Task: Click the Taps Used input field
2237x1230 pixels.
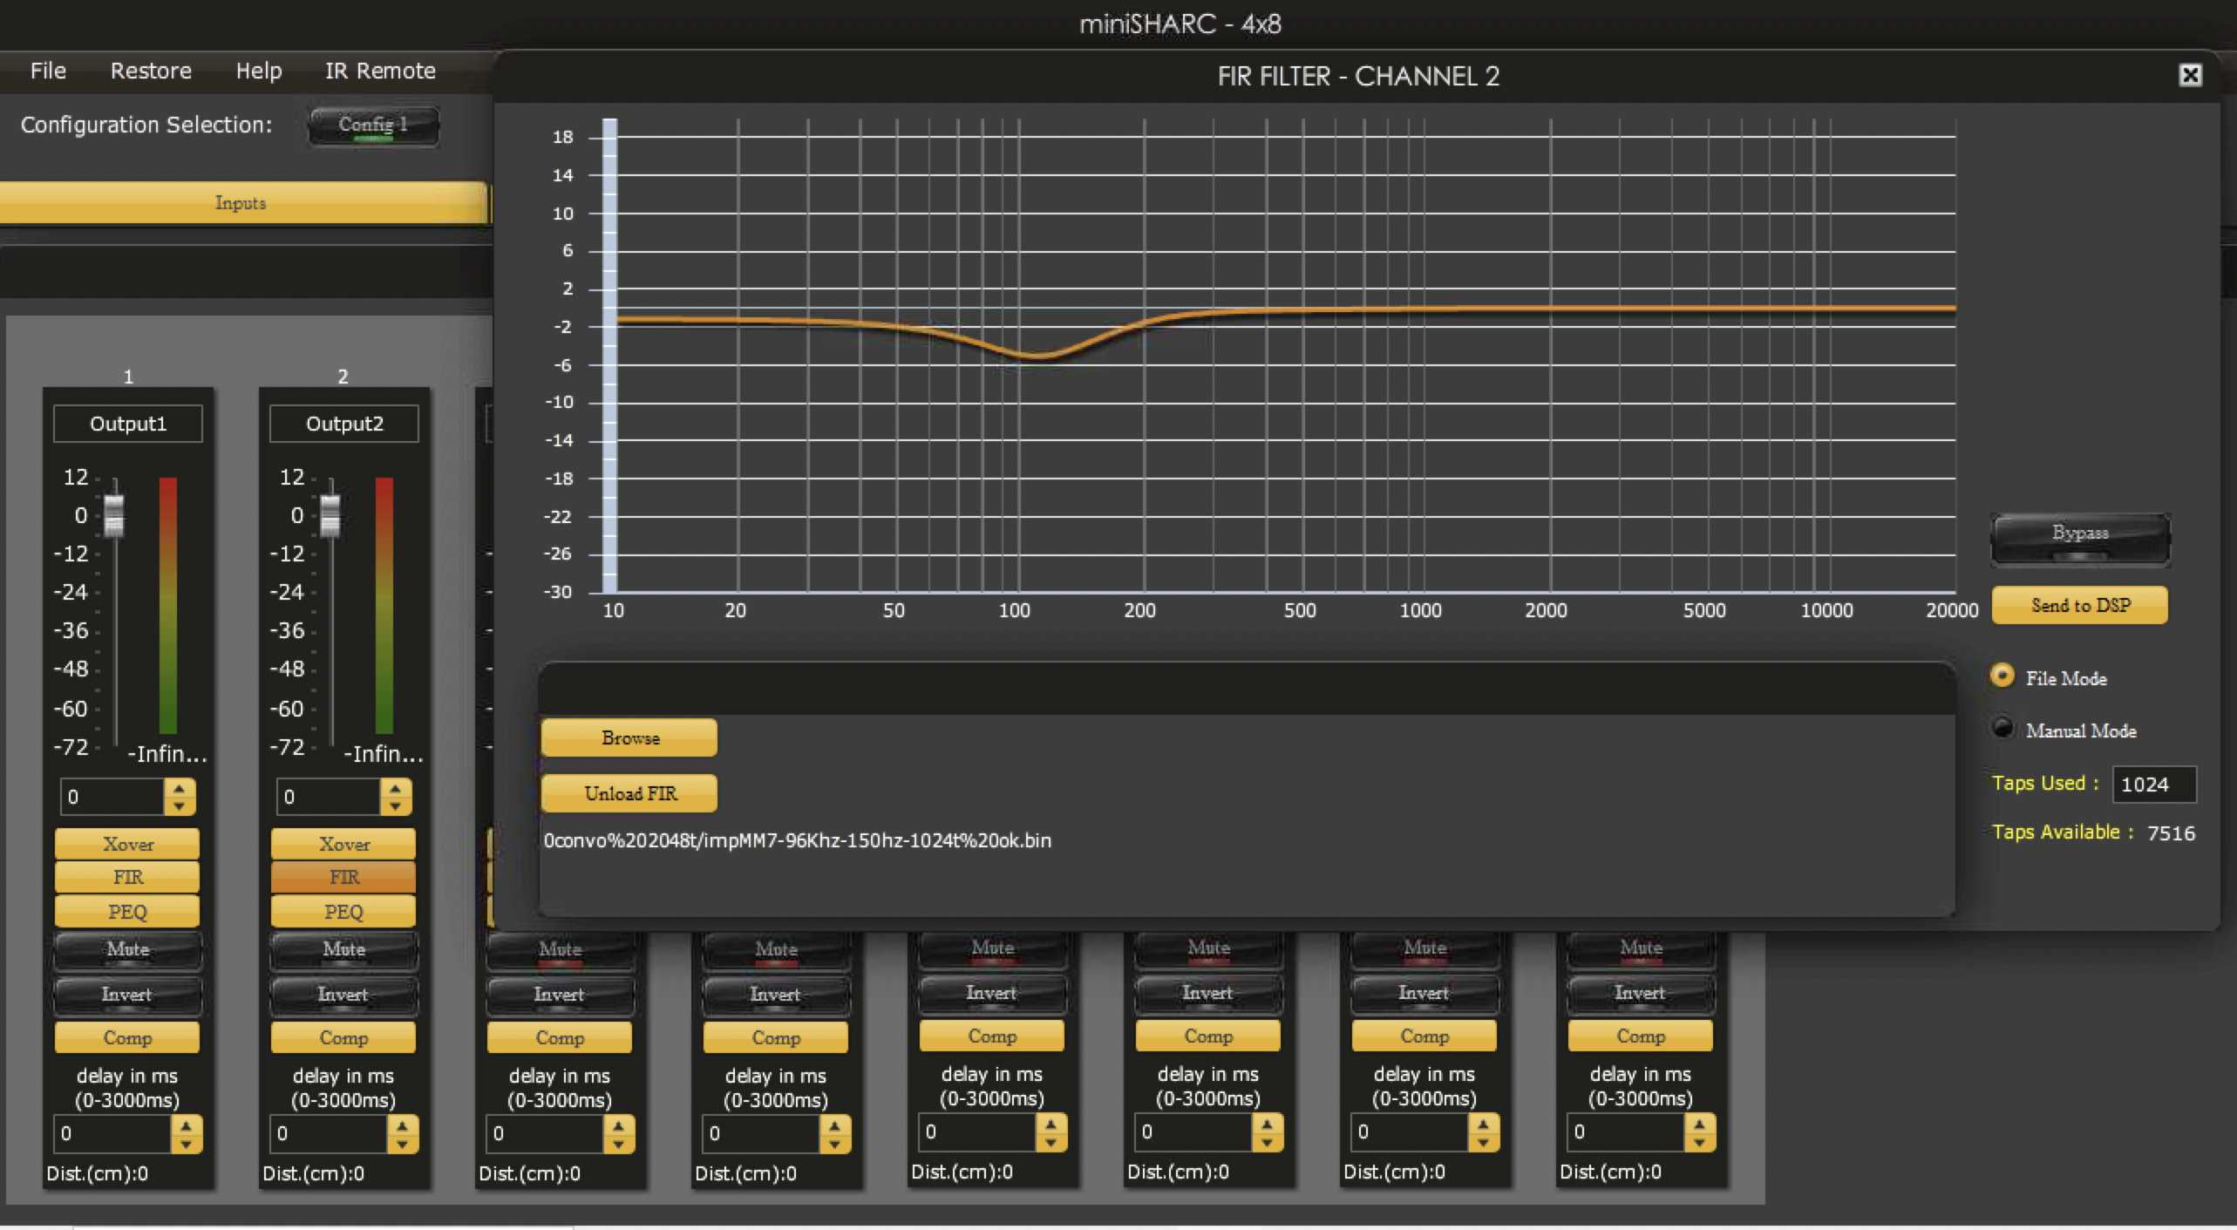Action: click(x=2154, y=784)
